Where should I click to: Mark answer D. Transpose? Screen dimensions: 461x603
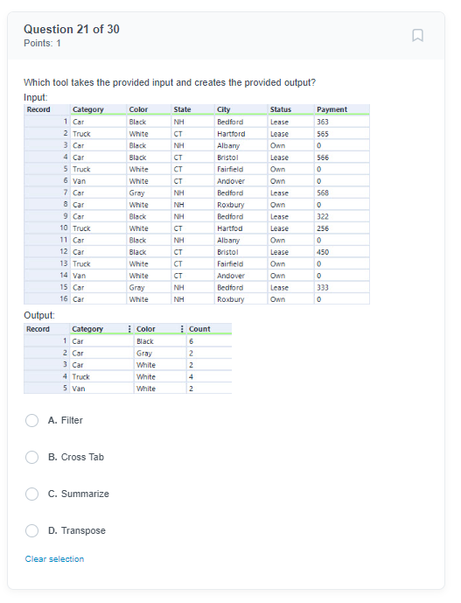coord(31,530)
